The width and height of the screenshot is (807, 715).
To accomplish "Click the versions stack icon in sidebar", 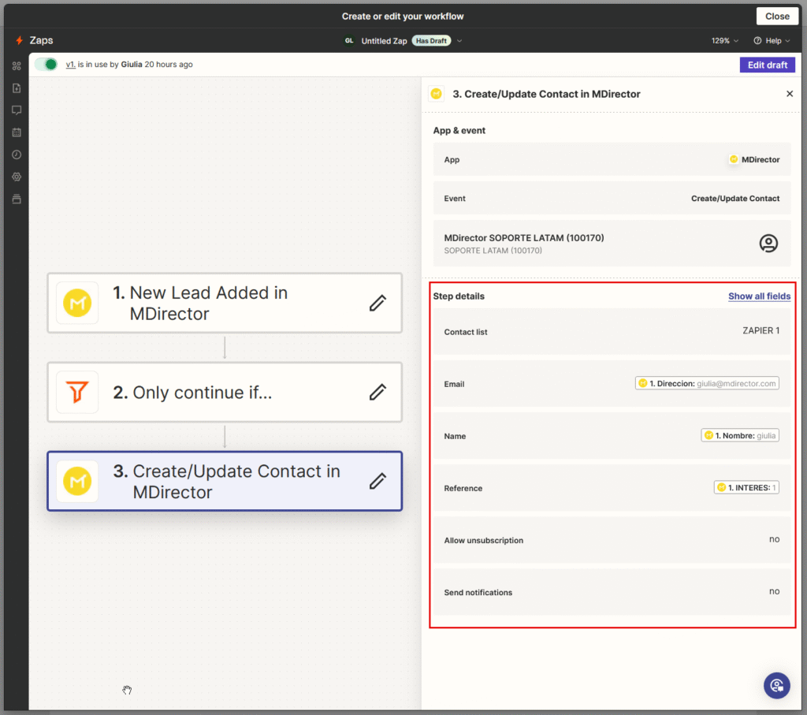I will (x=17, y=199).
